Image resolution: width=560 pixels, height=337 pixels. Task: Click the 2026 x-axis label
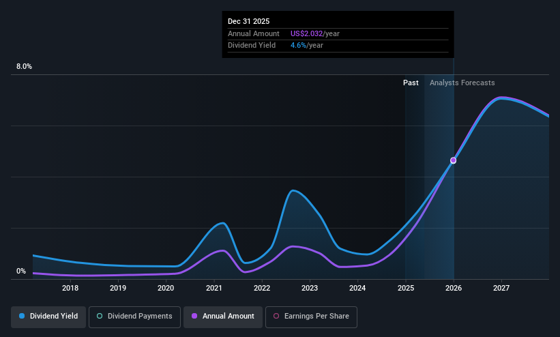[454, 288]
